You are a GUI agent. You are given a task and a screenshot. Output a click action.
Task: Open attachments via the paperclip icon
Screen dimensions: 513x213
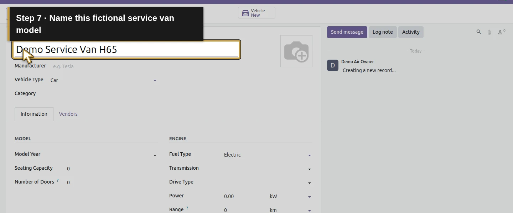coord(489,32)
